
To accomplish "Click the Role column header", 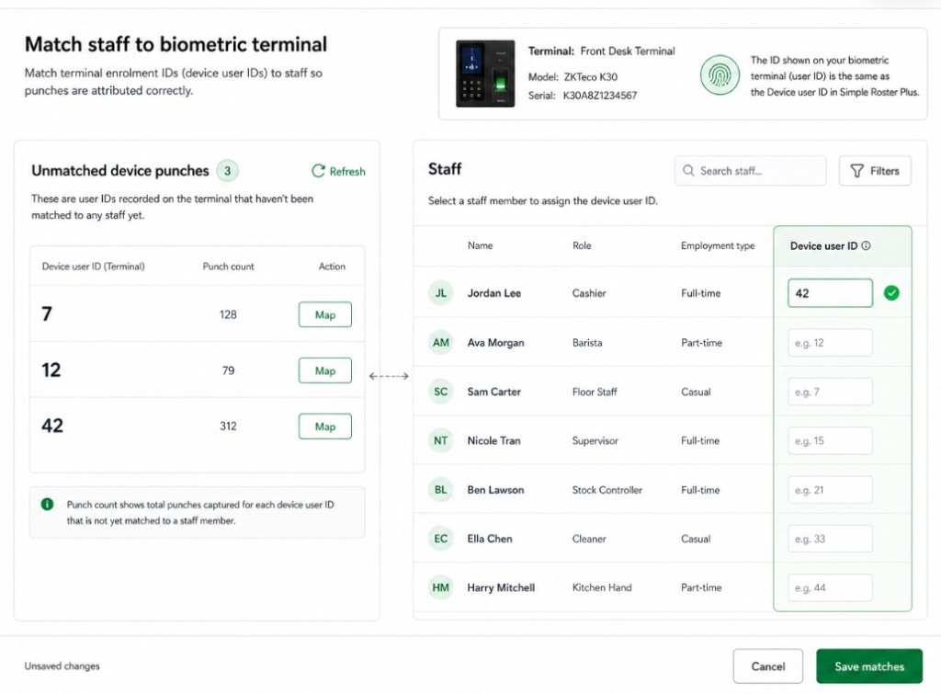I will click(582, 245).
